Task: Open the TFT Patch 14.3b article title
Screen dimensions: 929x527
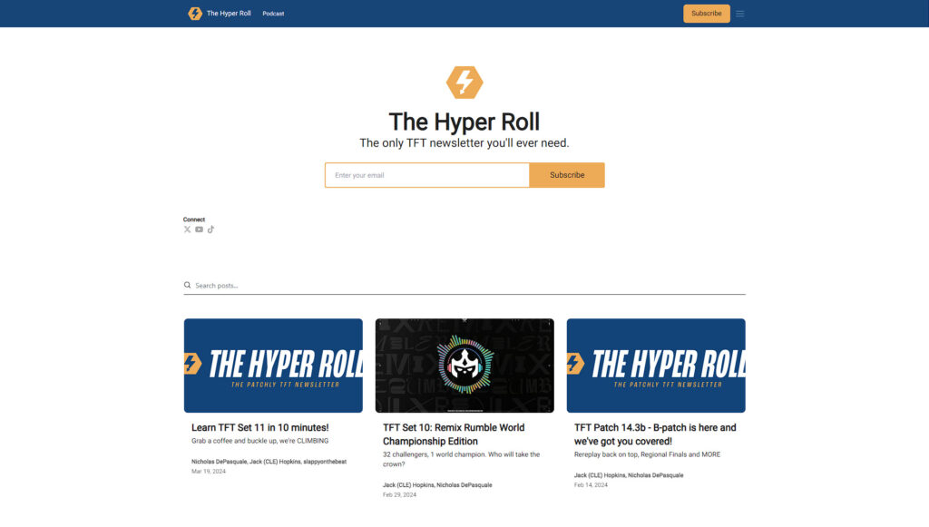Action: (x=655, y=434)
